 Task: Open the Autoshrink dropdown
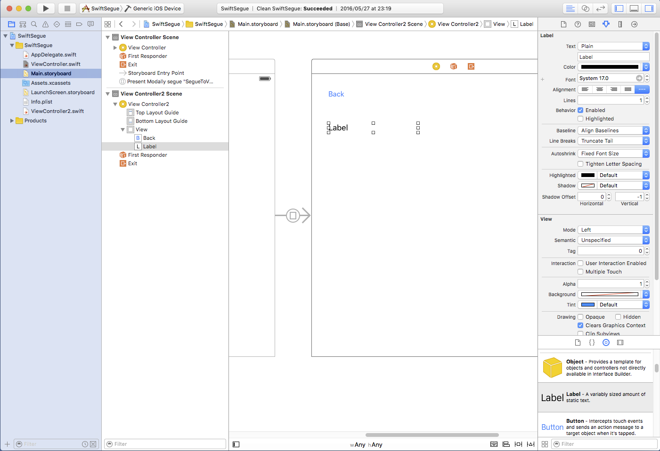coord(613,153)
